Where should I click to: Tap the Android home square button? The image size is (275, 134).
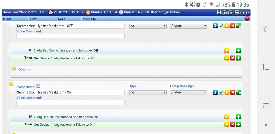tap(266, 67)
